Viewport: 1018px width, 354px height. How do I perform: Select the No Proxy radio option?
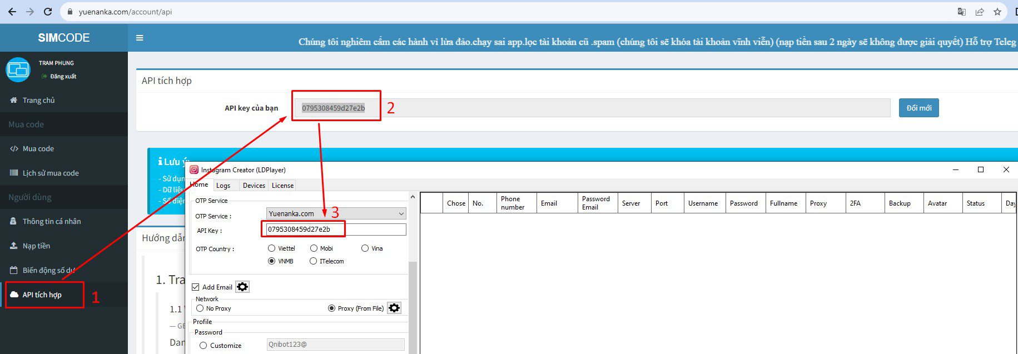(x=200, y=308)
